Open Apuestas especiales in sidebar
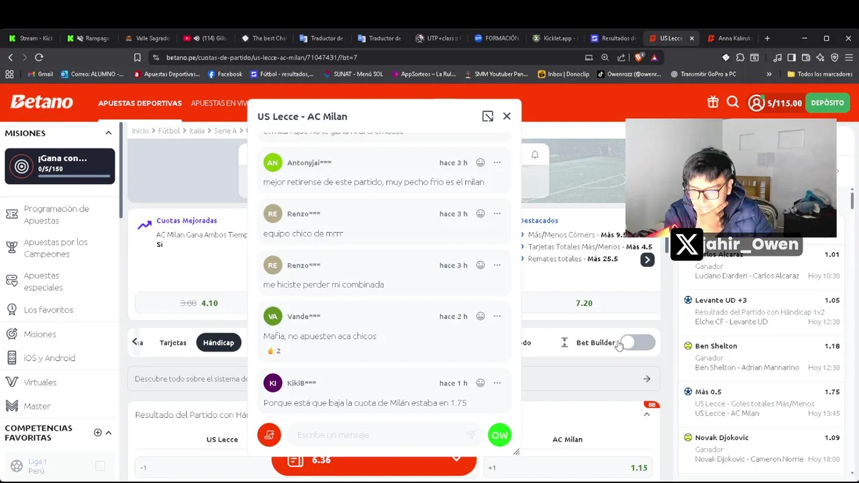 43,281
